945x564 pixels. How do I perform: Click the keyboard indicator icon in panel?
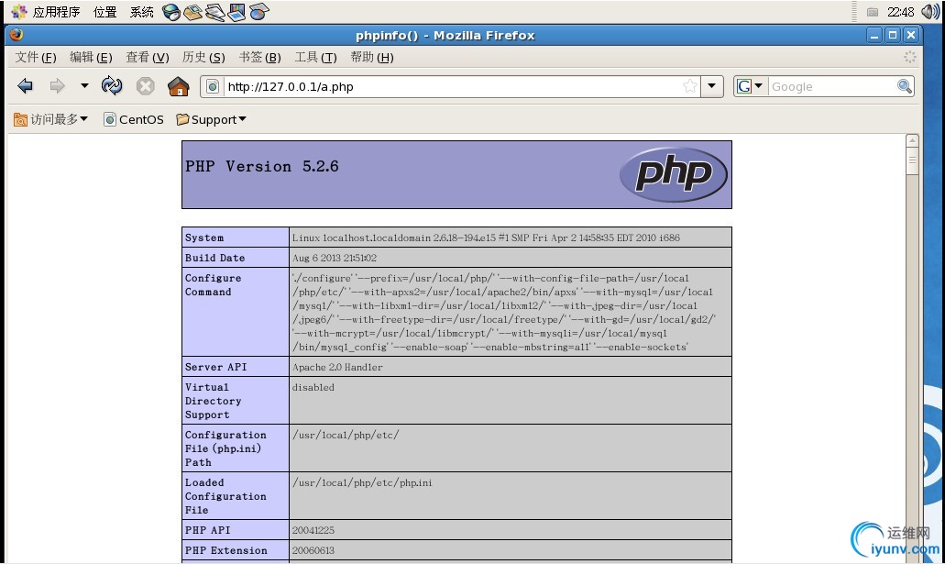pyautogui.click(x=872, y=12)
